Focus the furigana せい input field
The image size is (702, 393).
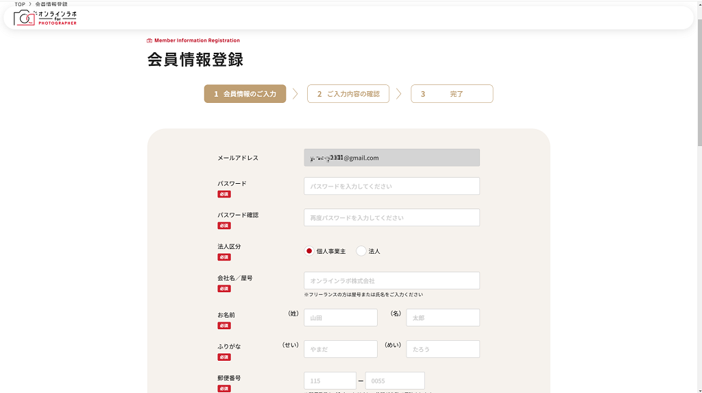click(341, 349)
